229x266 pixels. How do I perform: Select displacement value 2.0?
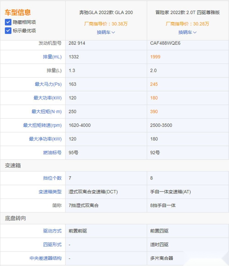point(153,70)
